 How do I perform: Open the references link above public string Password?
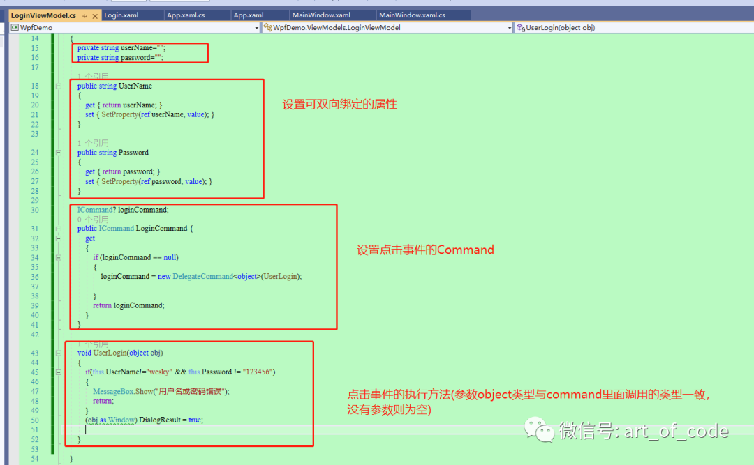click(93, 143)
